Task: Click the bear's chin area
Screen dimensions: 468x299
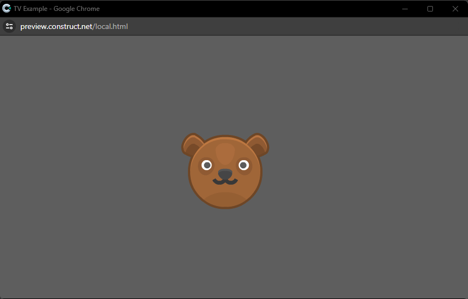Action: [225, 199]
